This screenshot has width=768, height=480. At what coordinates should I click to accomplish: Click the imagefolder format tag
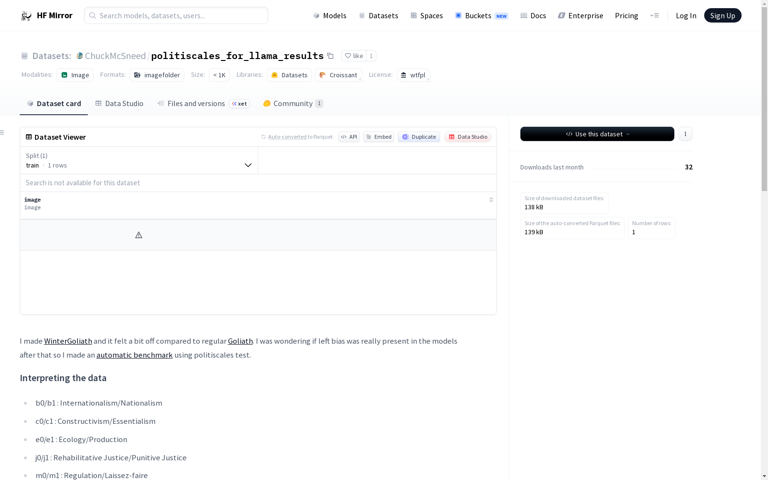click(x=157, y=75)
